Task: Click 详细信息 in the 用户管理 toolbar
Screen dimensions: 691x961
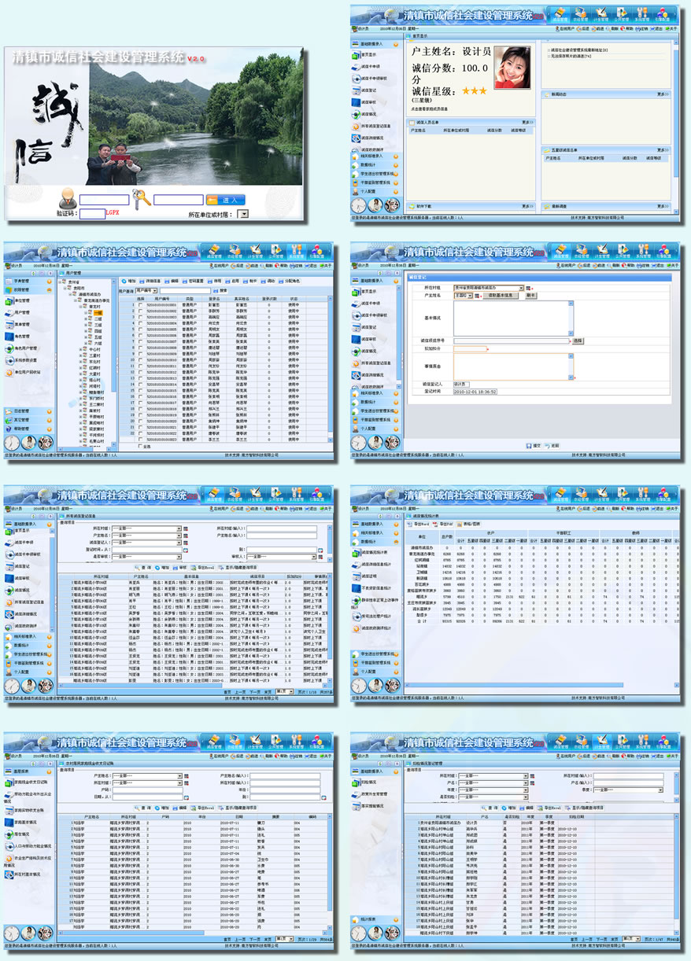Action: (150, 281)
